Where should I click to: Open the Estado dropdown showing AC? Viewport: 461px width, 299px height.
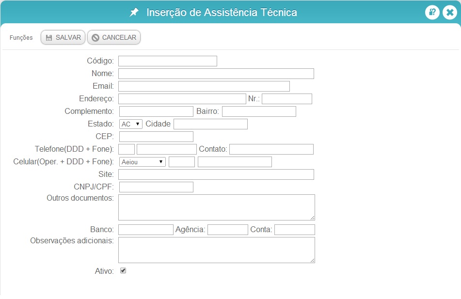coord(131,124)
